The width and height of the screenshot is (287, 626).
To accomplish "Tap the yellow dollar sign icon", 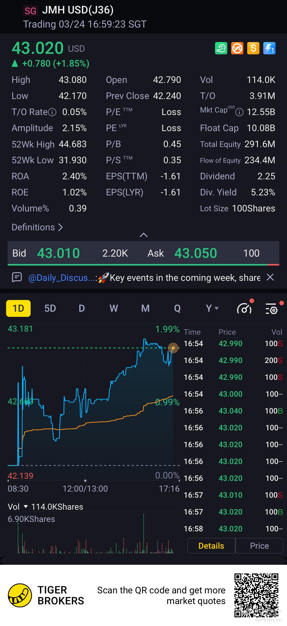I will coord(253,48).
